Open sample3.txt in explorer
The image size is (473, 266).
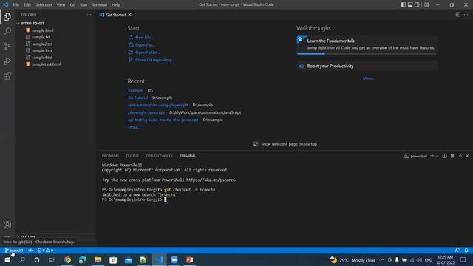[42, 51]
